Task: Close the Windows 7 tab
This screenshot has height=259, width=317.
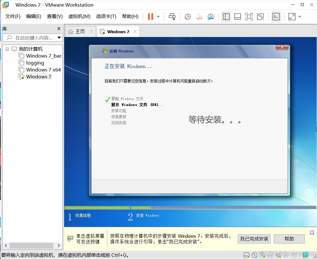Action: tap(135, 32)
